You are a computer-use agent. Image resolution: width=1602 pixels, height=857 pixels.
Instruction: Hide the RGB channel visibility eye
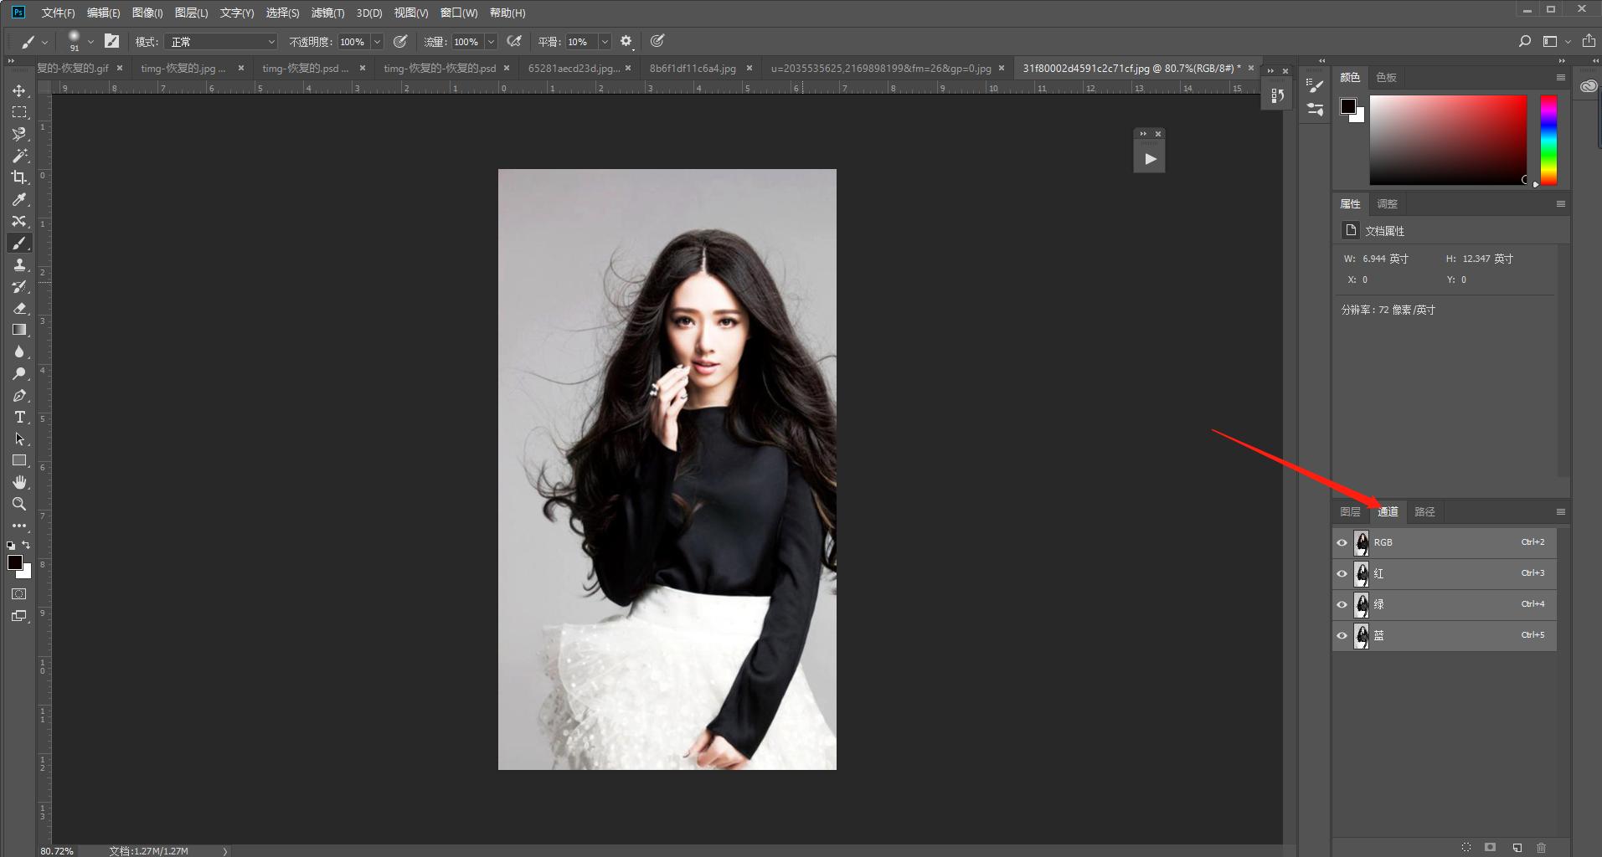[x=1342, y=542]
